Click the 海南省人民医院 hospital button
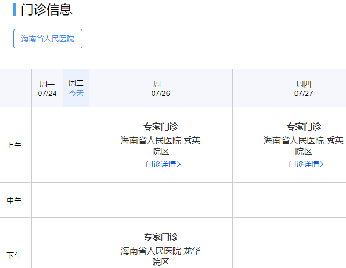 pos(48,39)
